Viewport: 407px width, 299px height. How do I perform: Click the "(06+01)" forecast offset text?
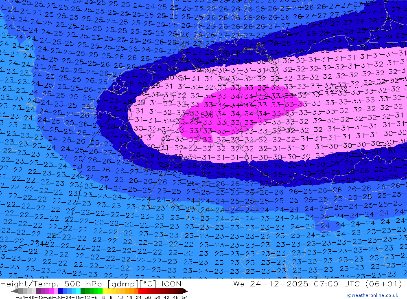coord(383,283)
